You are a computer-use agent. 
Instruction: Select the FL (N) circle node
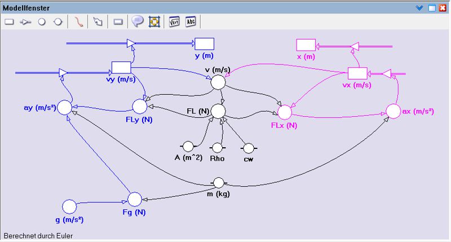218,111
